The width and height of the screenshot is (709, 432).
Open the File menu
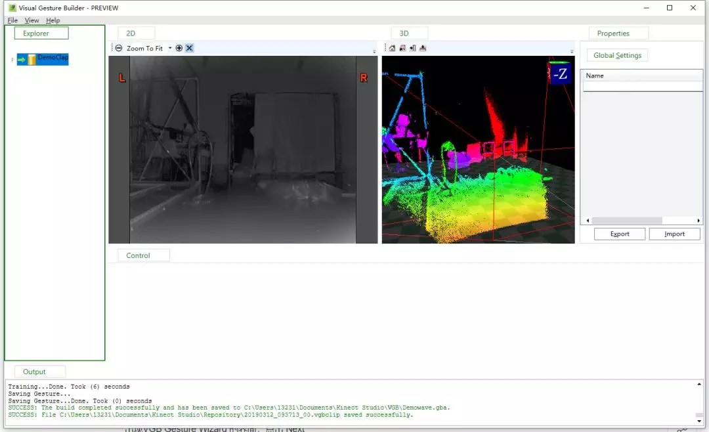(12, 20)
